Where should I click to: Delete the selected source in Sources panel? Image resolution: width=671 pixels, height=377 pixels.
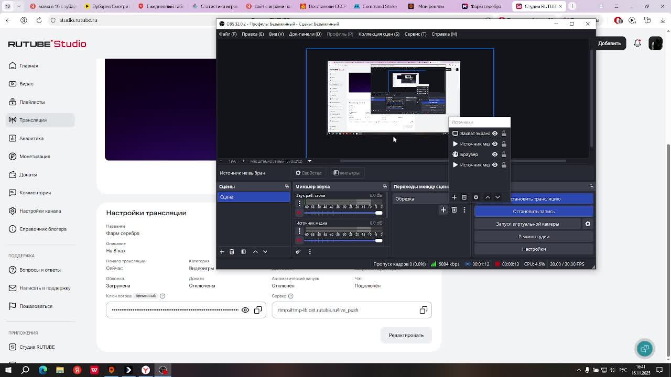(x=464, y=197)
